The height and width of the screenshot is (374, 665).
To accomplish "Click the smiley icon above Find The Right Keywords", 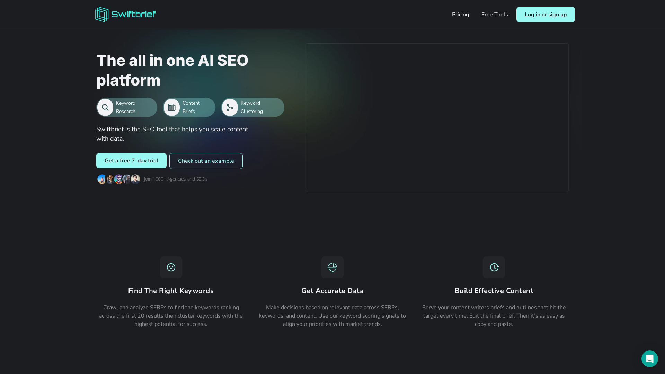I will tap(171, 267).
